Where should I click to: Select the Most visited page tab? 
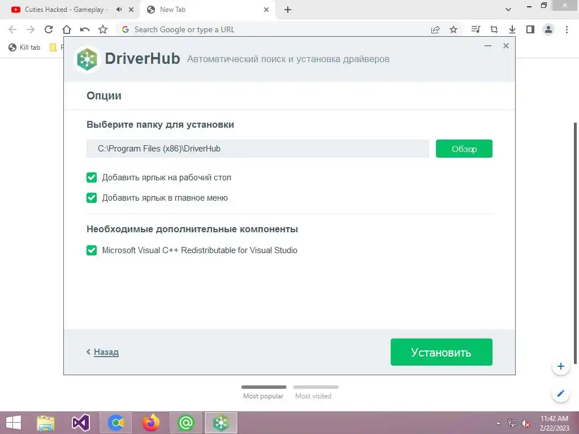316,393
